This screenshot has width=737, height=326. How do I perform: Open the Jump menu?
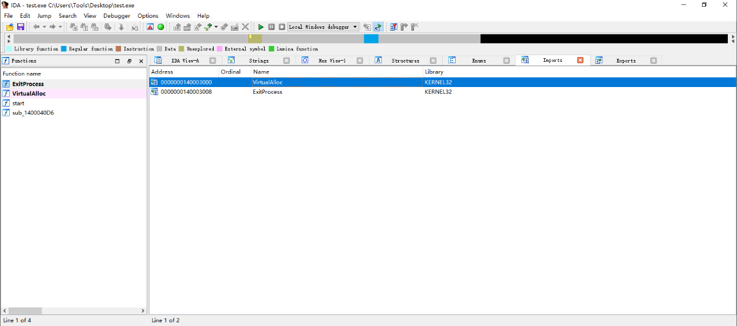pos(44,16)
